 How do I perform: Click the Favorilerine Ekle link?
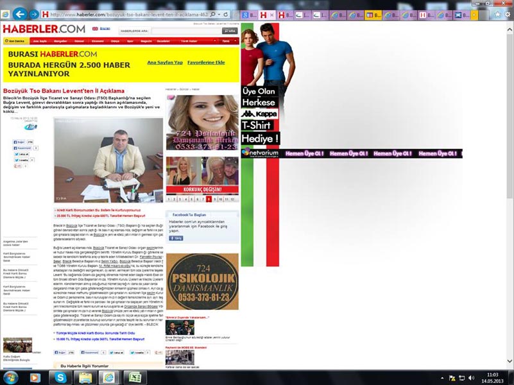(206, 62)
